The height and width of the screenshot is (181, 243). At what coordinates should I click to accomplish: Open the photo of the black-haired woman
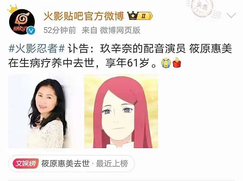tap(45, 112)
